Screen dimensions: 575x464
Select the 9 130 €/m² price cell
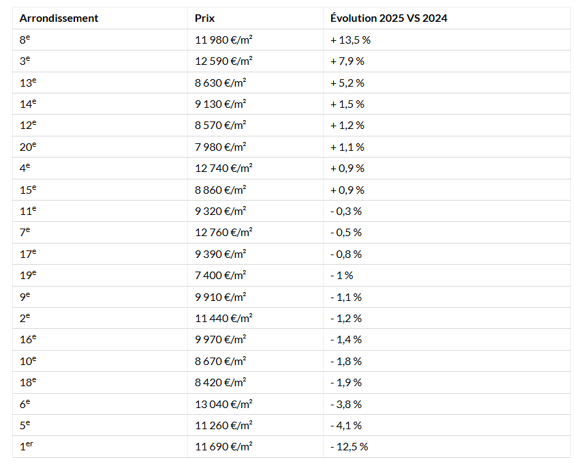[221, 104]
